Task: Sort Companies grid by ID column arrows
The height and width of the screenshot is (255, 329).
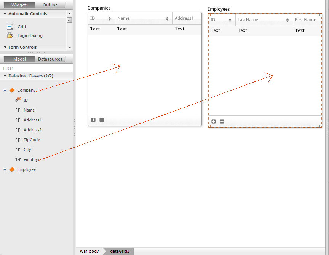Action: click(110, 19)
